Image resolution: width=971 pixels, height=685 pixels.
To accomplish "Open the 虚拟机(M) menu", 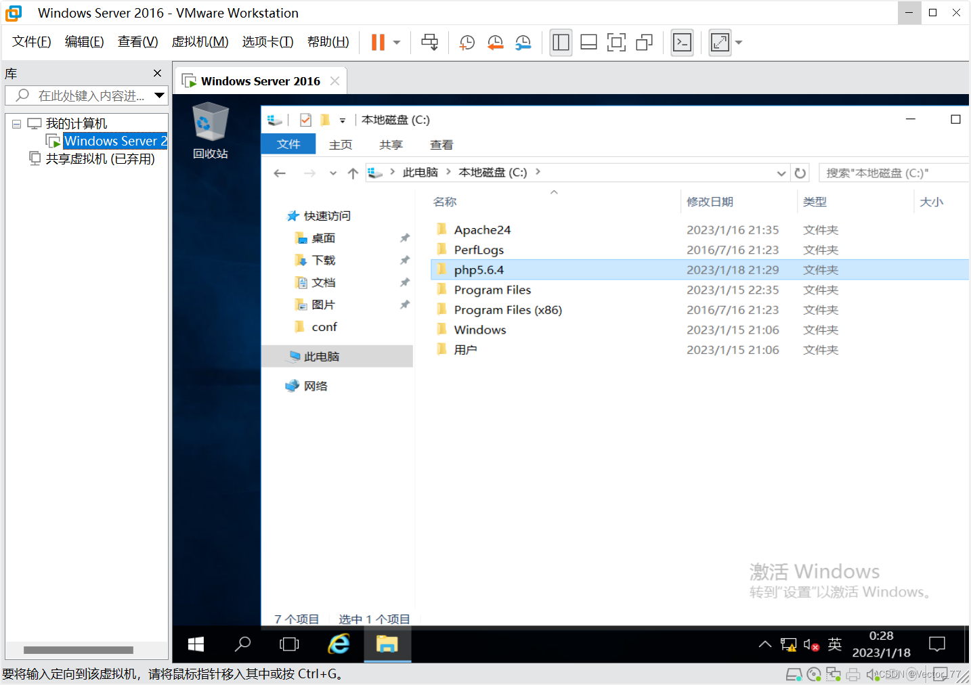I will [200, 42].
